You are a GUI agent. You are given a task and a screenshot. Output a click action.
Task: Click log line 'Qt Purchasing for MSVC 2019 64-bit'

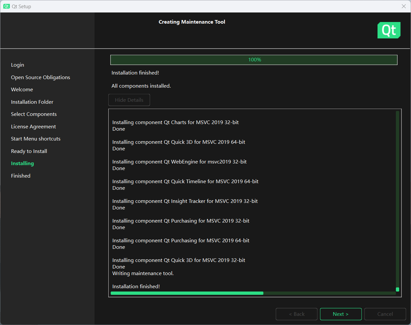181,241
